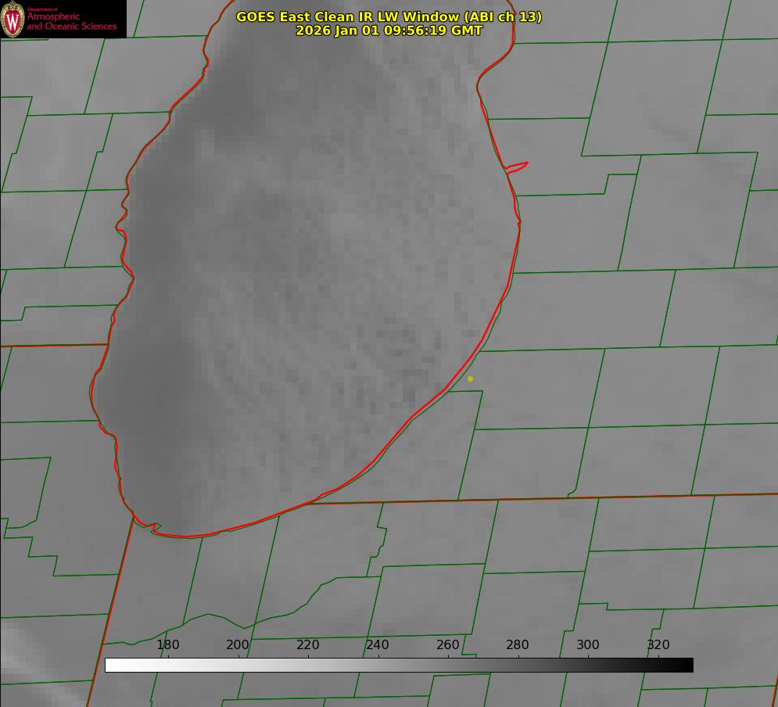The image size is (778, 707).
Task: Click the 200 colorbar label
Action: coord(238,644)
